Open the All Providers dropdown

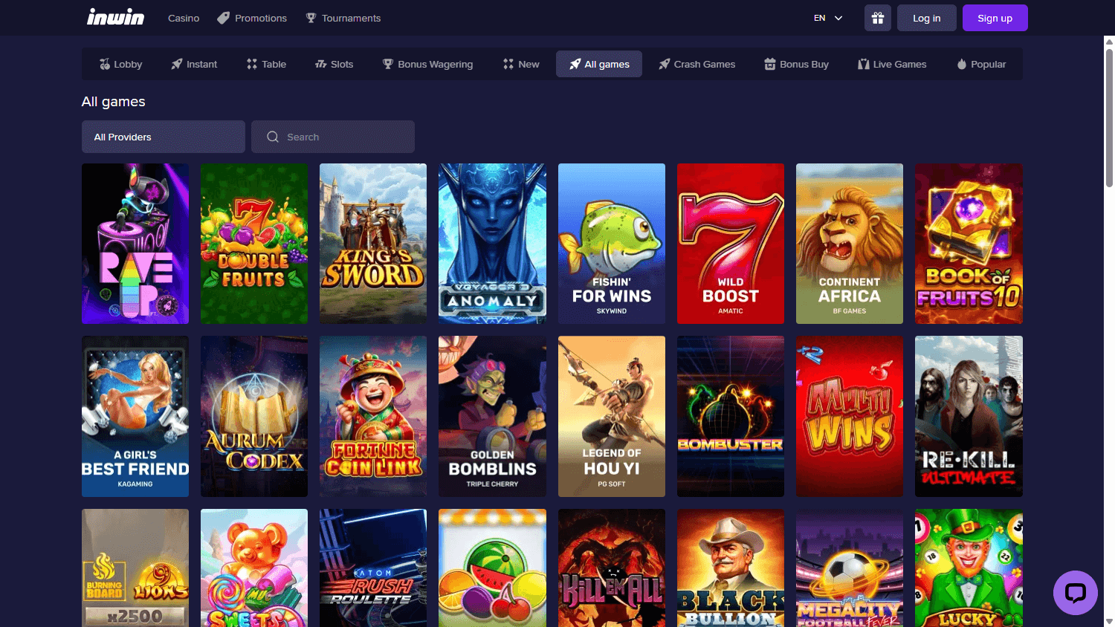(x=163, y=137)
